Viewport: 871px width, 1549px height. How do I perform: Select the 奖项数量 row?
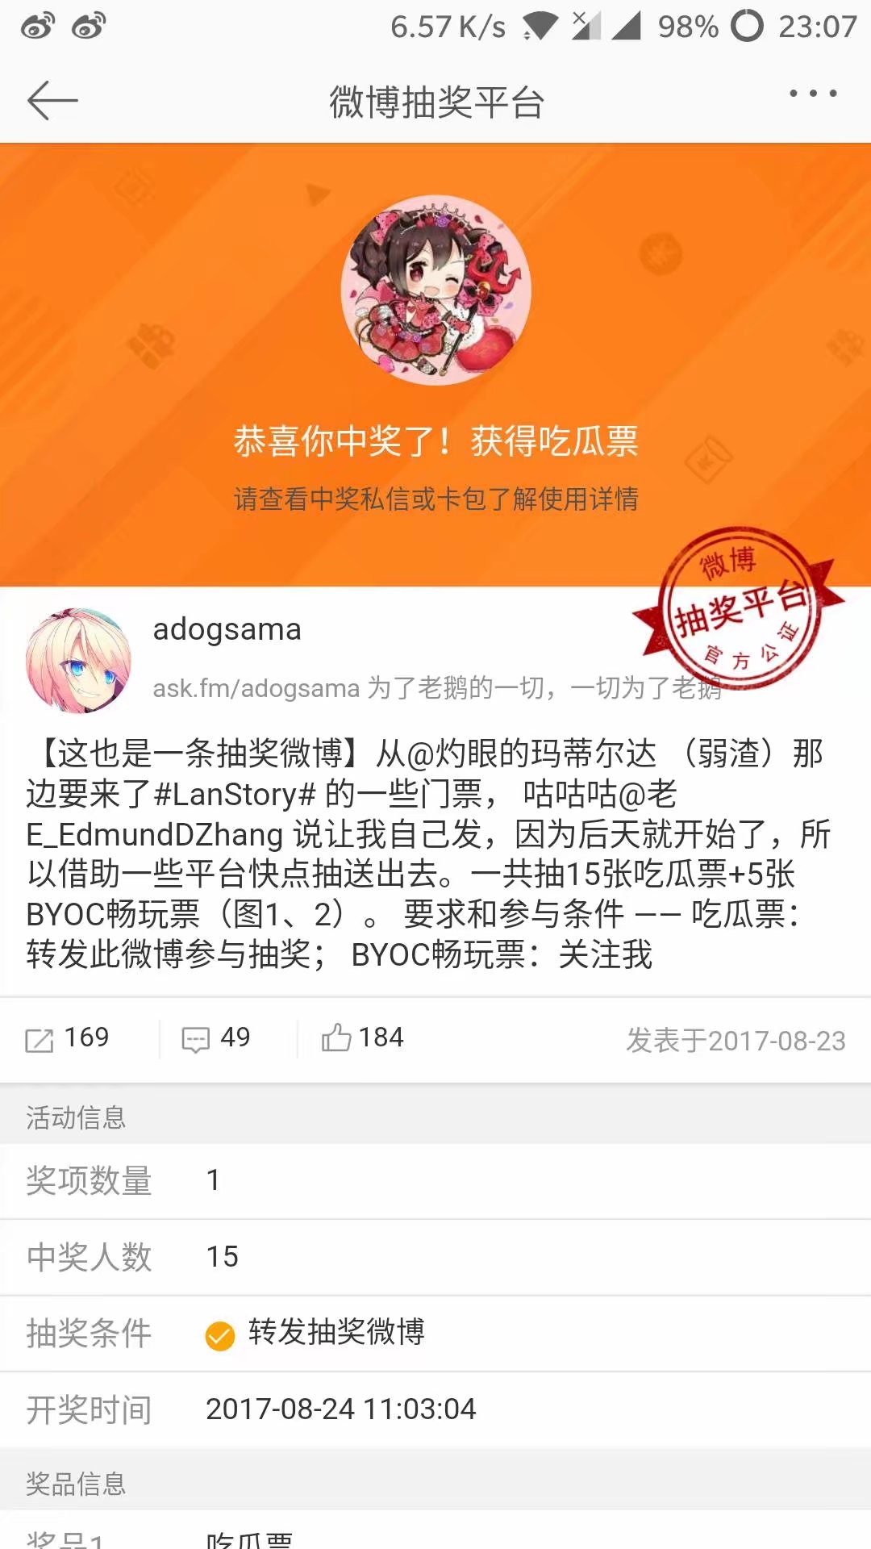435,1181
